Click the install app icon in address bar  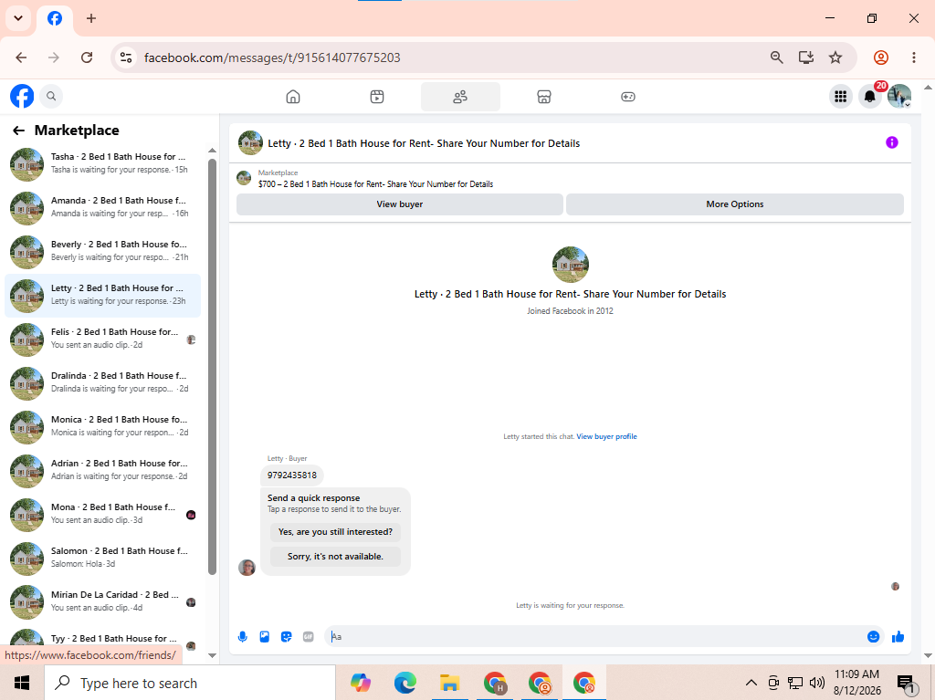tap(806, 57)
